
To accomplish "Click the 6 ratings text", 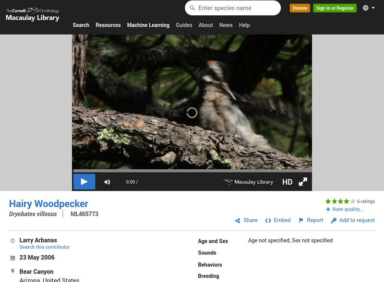I will [x=366, y=201].
